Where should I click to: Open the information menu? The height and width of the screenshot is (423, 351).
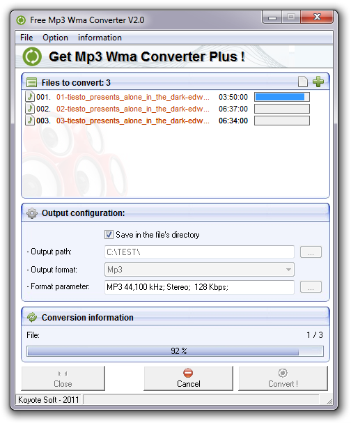point(100,38)
